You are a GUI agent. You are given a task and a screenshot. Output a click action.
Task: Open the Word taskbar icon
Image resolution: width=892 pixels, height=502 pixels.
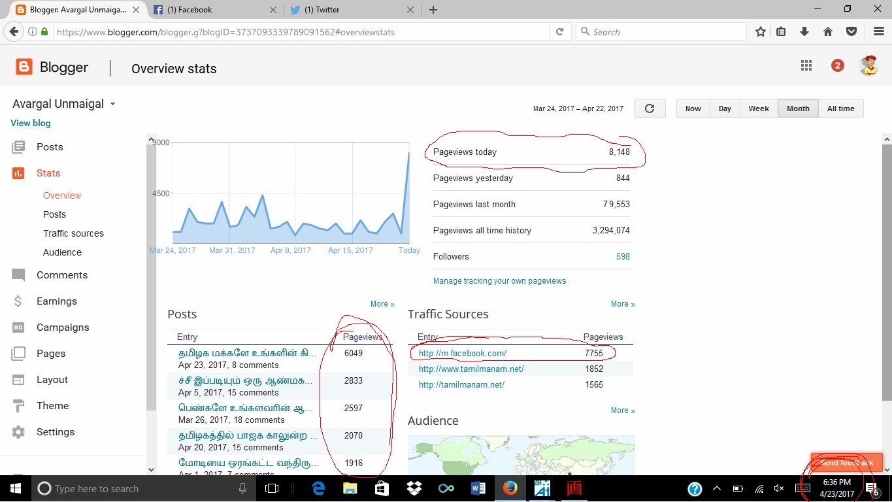[x=478, y=488]
